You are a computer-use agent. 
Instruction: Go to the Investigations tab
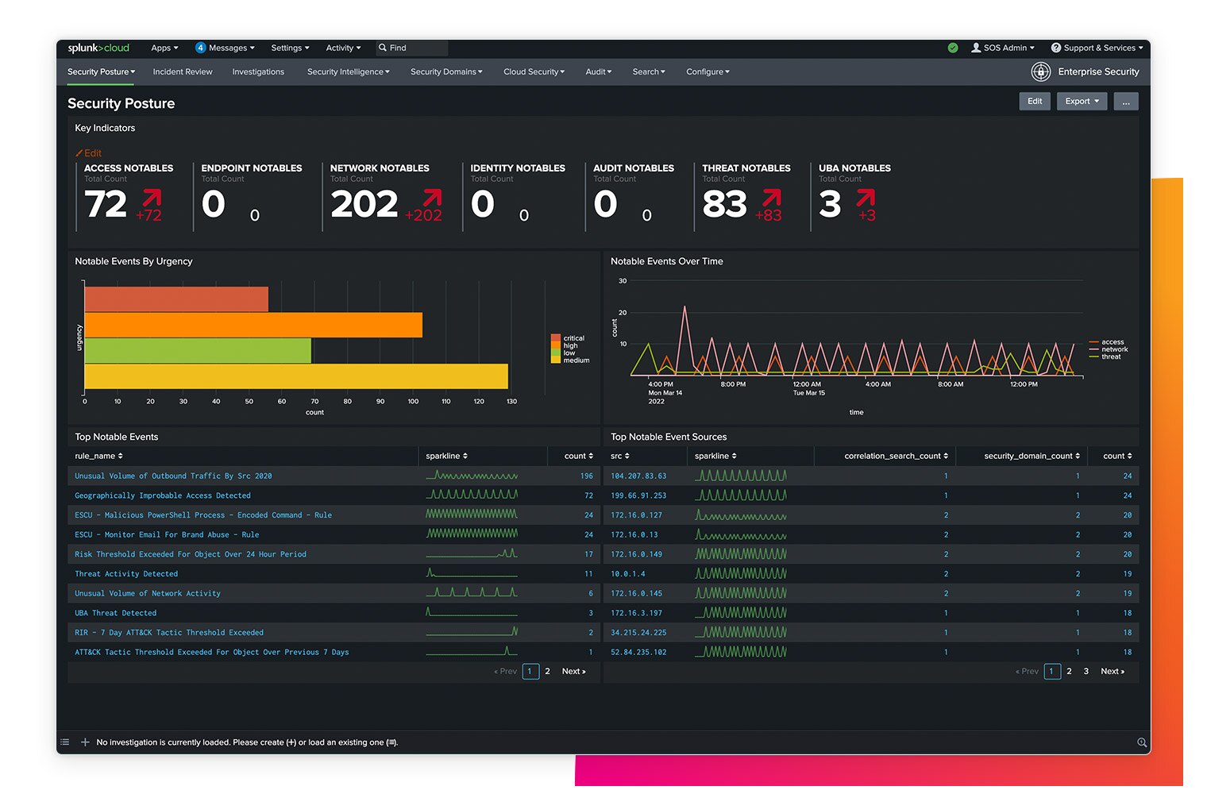pyautogui.click(x=258, y=71)
